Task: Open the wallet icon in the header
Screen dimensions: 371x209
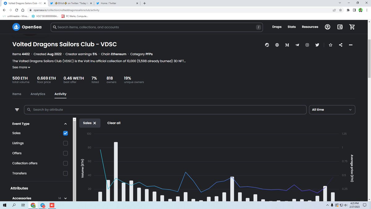Action: click(340, 27)
